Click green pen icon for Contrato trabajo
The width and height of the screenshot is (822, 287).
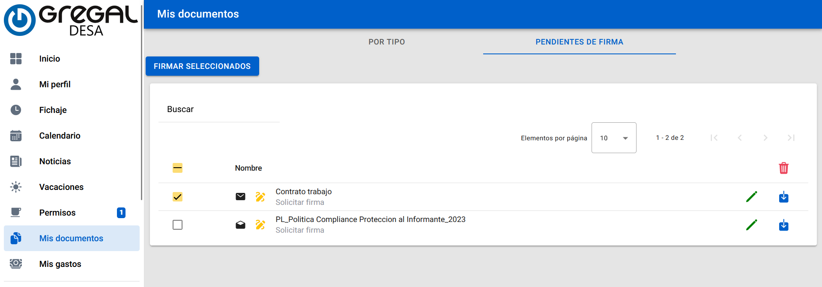pos(751,197)
